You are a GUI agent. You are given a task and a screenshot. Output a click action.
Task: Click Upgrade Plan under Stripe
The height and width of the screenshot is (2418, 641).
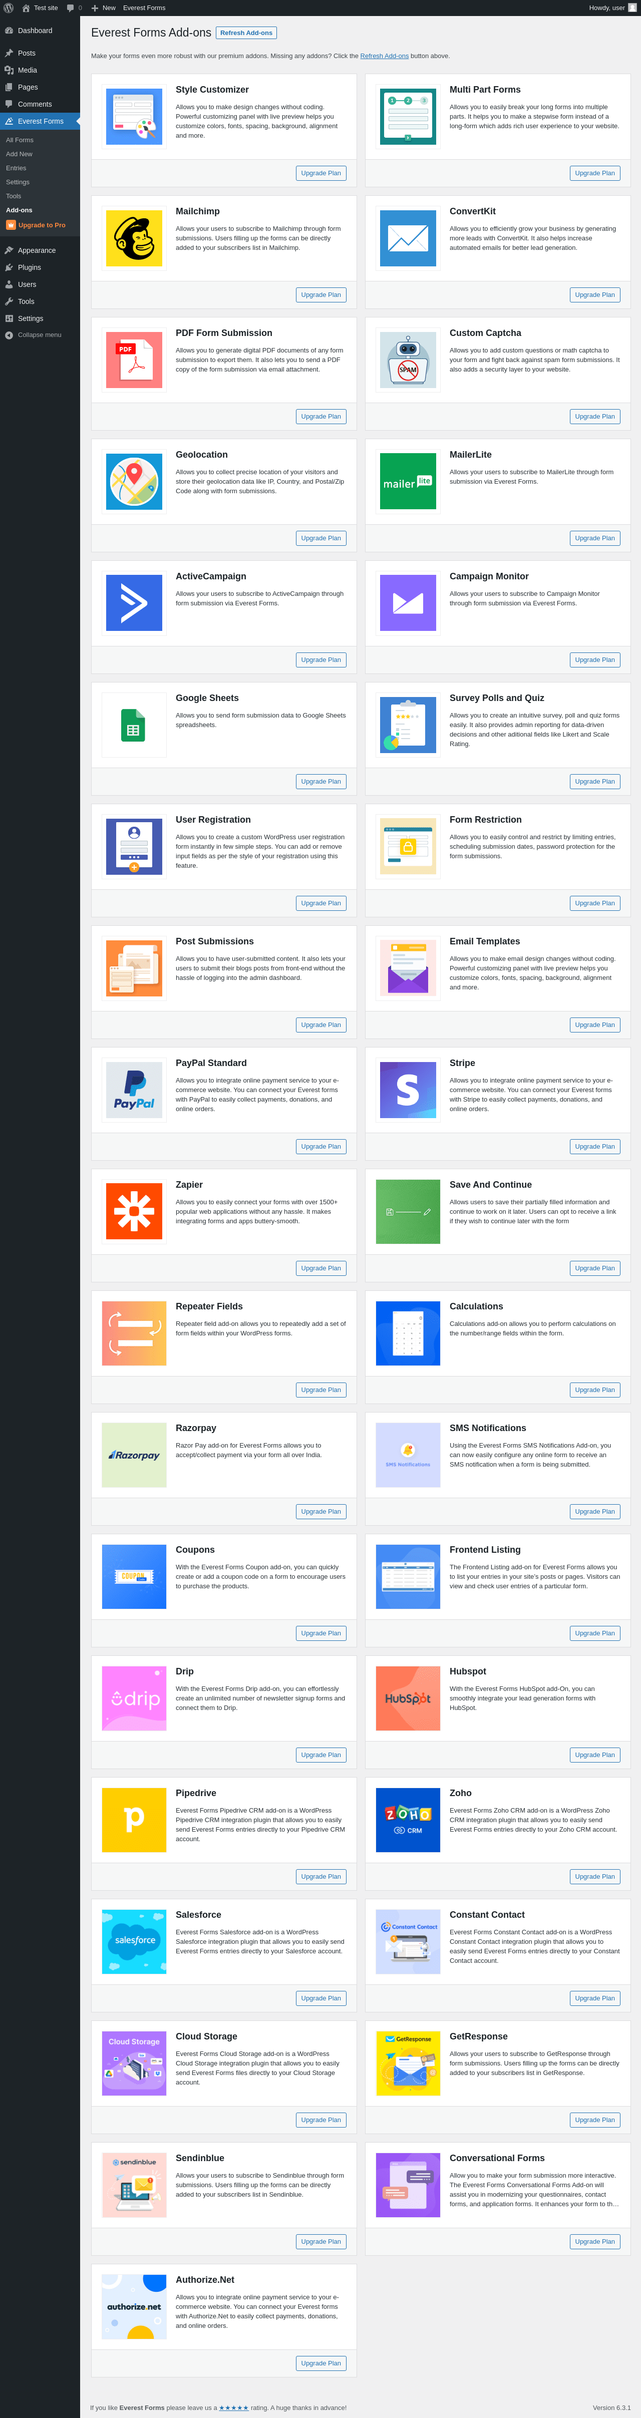595,1147
